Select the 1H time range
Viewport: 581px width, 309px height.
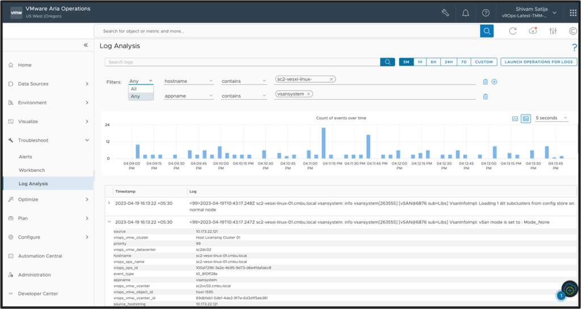(x=420, y=62)
